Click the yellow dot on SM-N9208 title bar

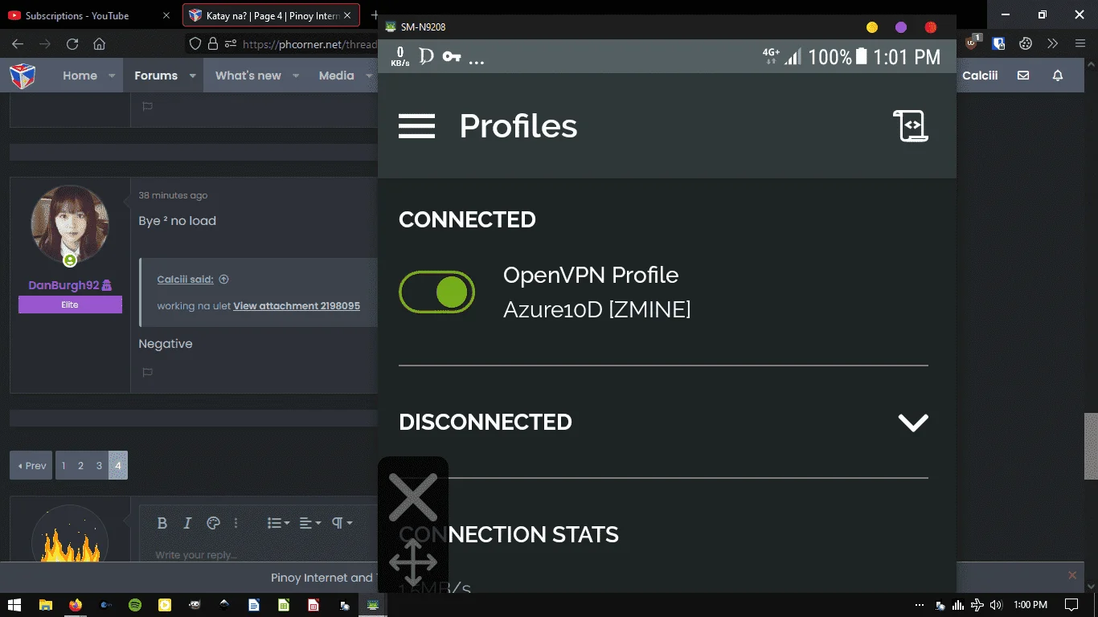tap(872, 27)
